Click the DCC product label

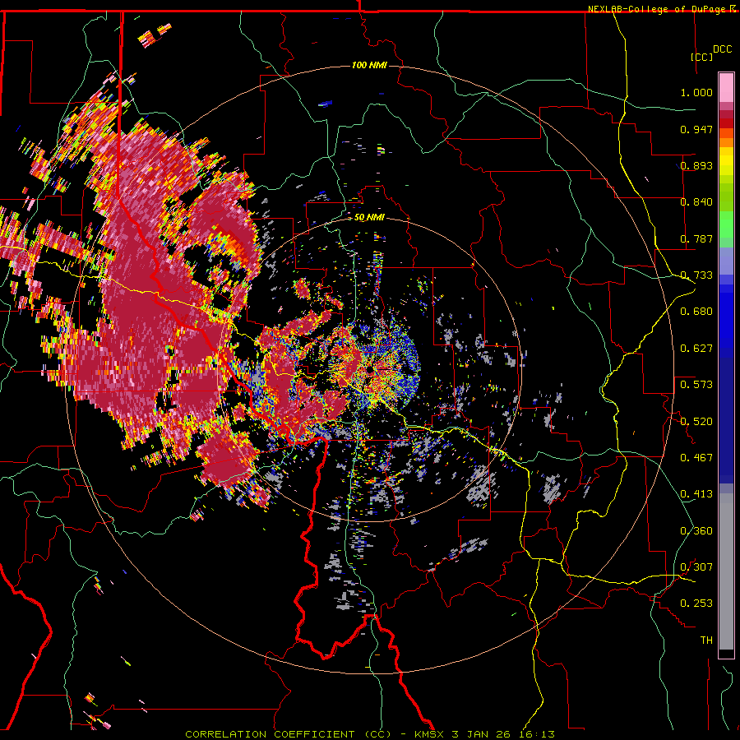[x=722, y=49]
